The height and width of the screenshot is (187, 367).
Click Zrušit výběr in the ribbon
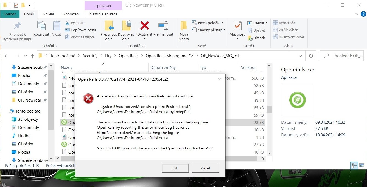tap(285, 30)
